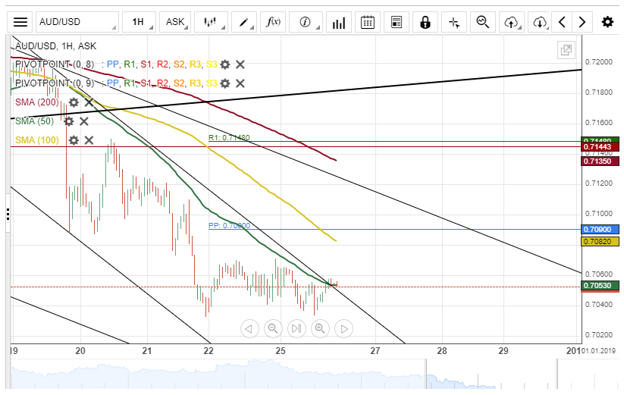
Task: Click date 25 on the time axis
Action: pyautogui.click(x=281, y=351)
